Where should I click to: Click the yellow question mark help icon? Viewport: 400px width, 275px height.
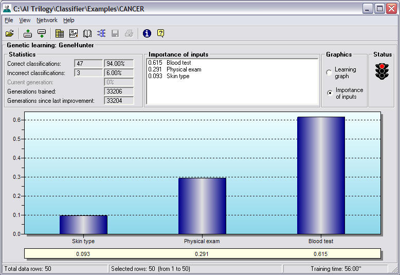point(161,33)
